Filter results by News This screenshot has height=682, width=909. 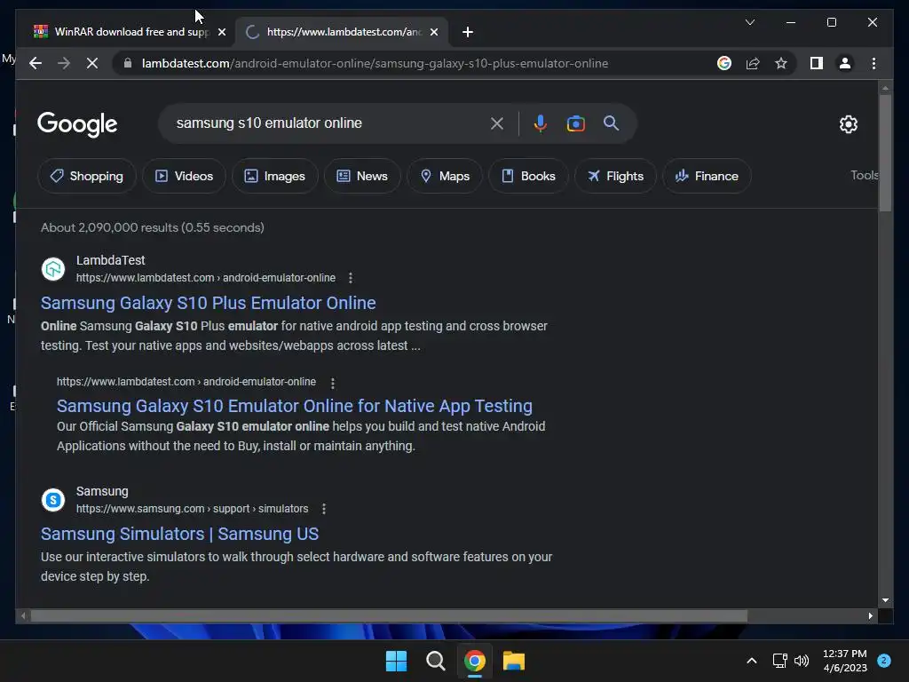pyautogui.click(x=362, y=176)
